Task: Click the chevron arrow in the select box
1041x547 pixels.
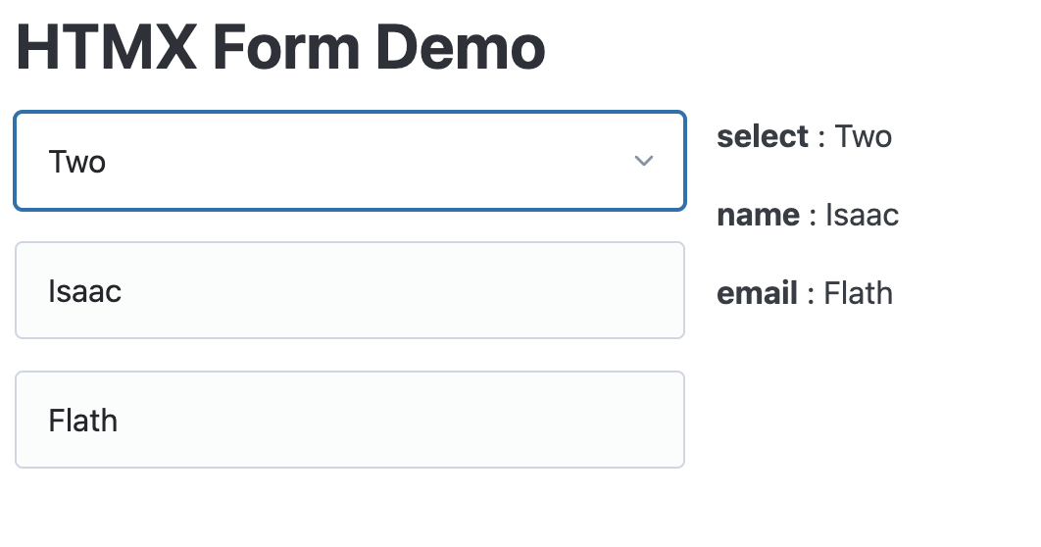Action: 643,161
